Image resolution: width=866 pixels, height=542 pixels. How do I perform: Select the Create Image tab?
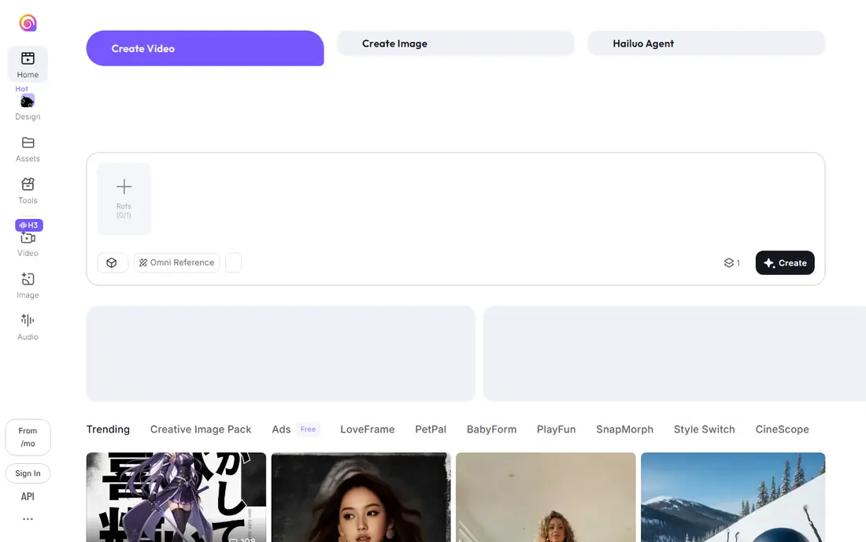[x=456, y=43]
